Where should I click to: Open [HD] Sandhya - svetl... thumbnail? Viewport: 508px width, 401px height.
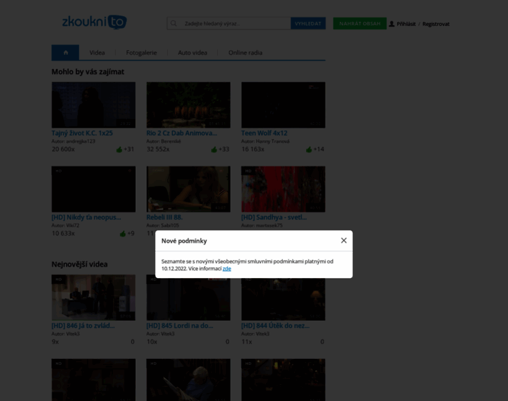pyautogui.click(x=283, y=189)
